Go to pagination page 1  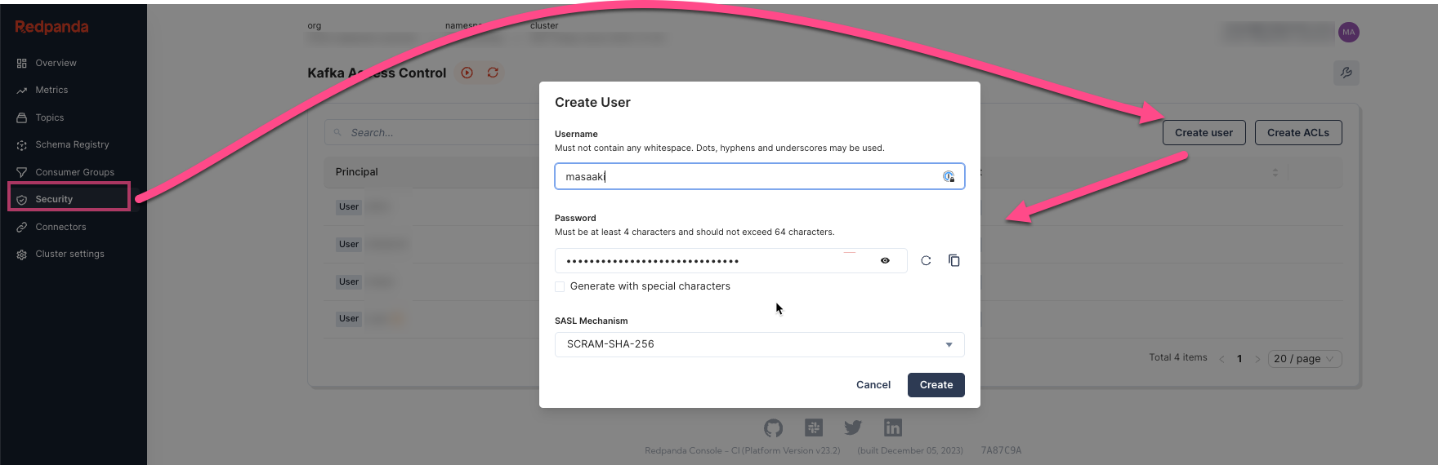click(x=1239, y=359)
